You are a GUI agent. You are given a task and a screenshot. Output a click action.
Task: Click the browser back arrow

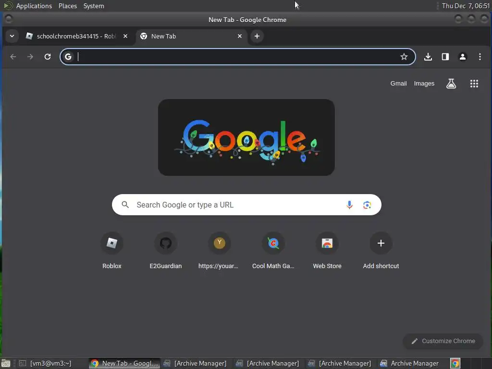tap(13, 57)
